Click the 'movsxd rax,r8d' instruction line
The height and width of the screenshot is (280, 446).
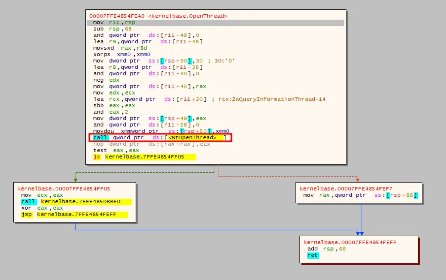(118, 48)
